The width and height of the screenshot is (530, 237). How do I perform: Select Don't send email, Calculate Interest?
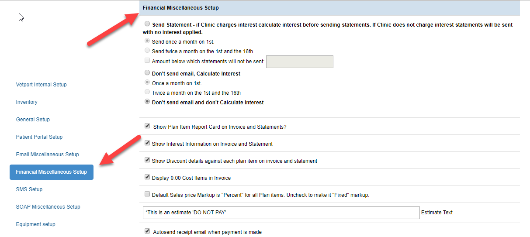pos(147,73)
